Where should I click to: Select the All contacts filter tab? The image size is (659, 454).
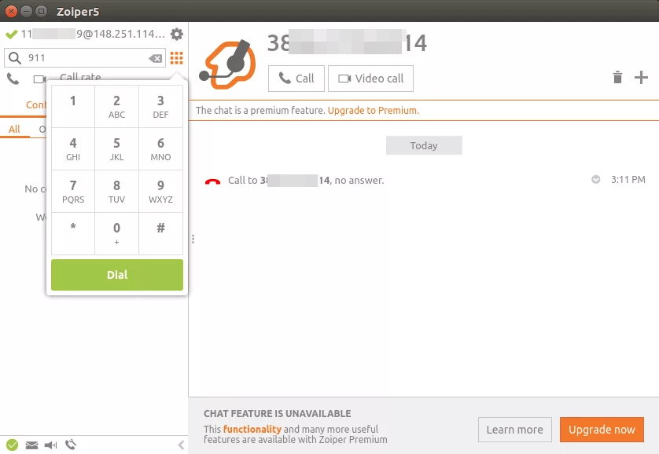click(14, 130)
